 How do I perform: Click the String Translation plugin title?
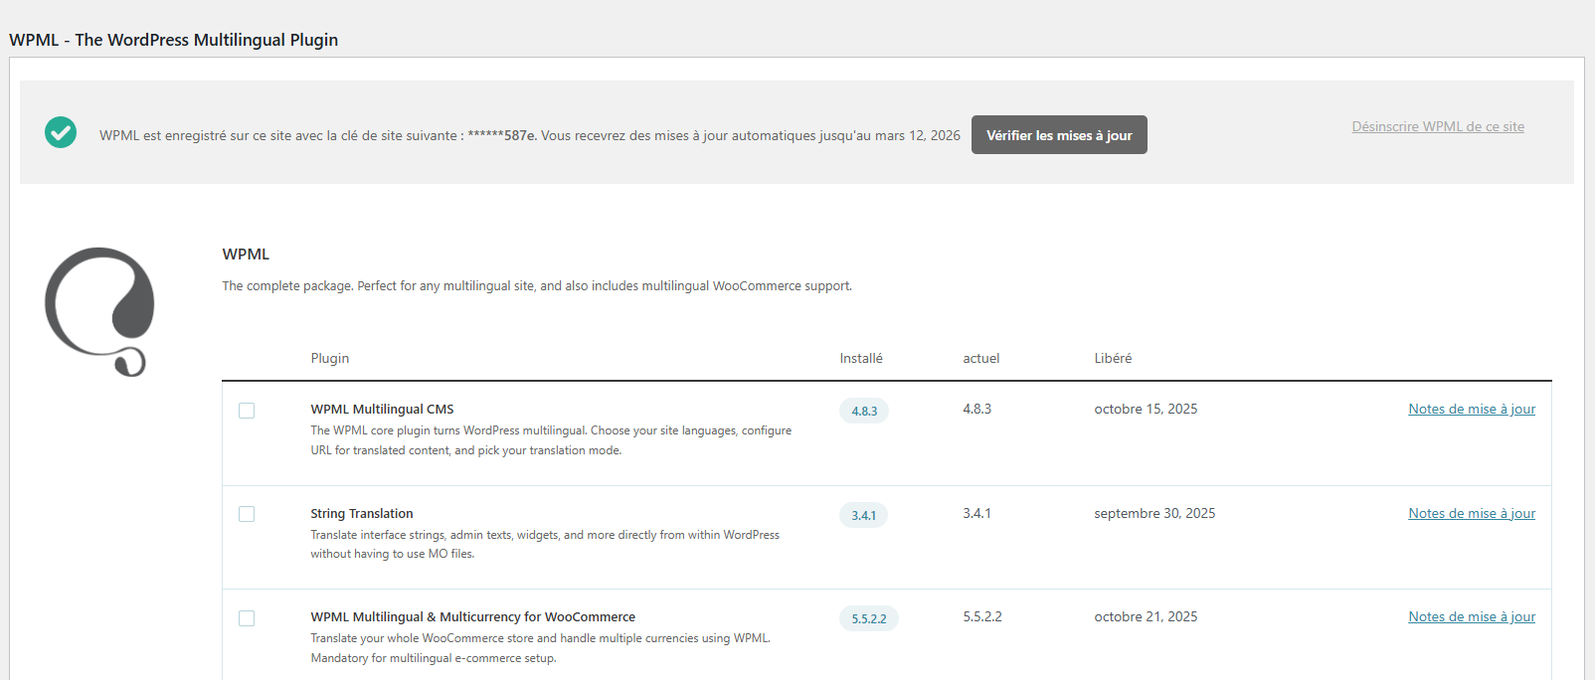coord(361,513)
